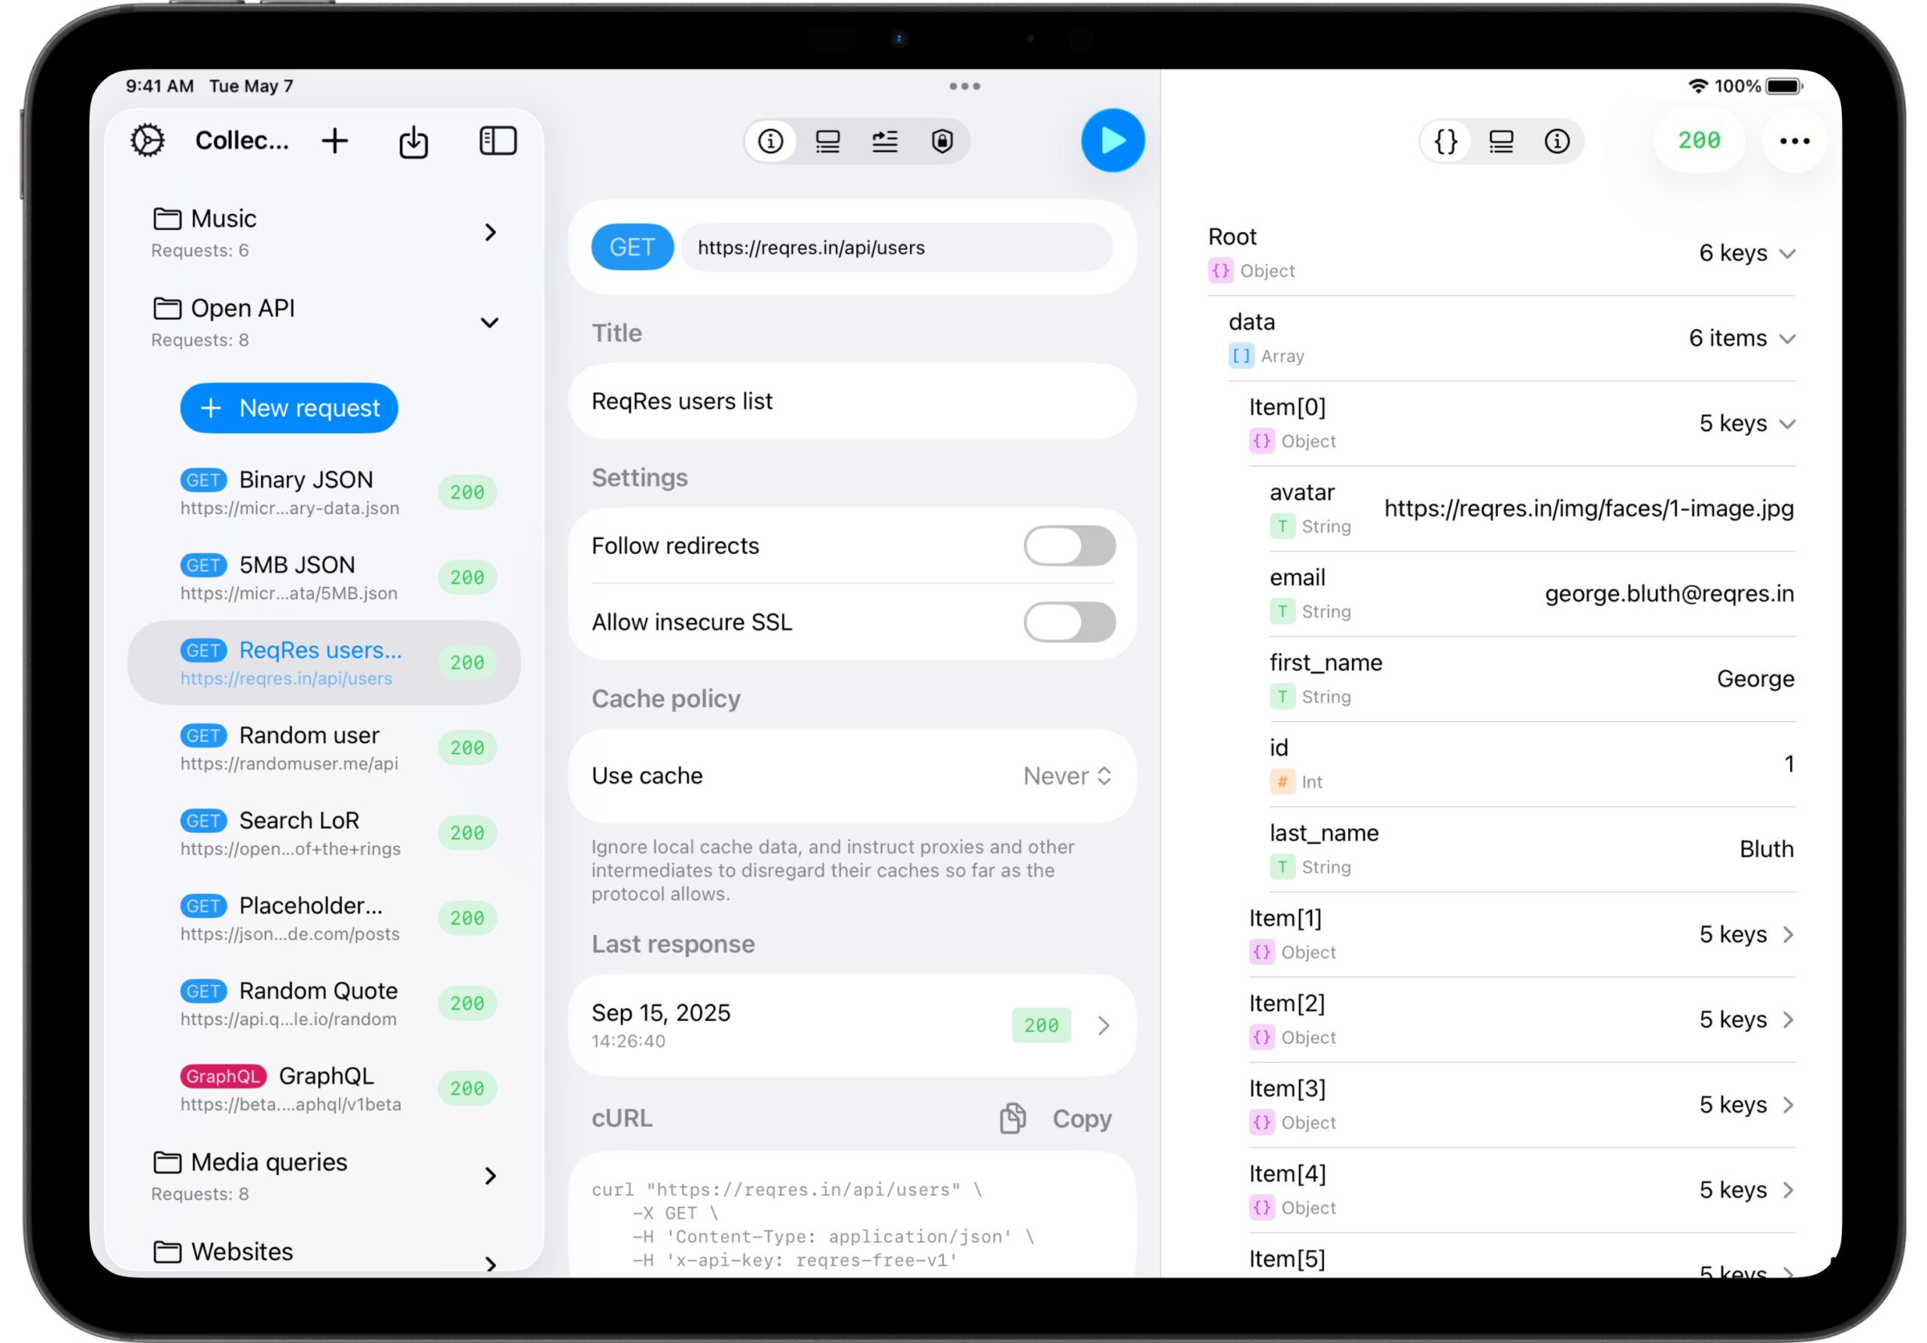Show the response info tab
This screenshot has height=1343, width=1927.
1556,141
